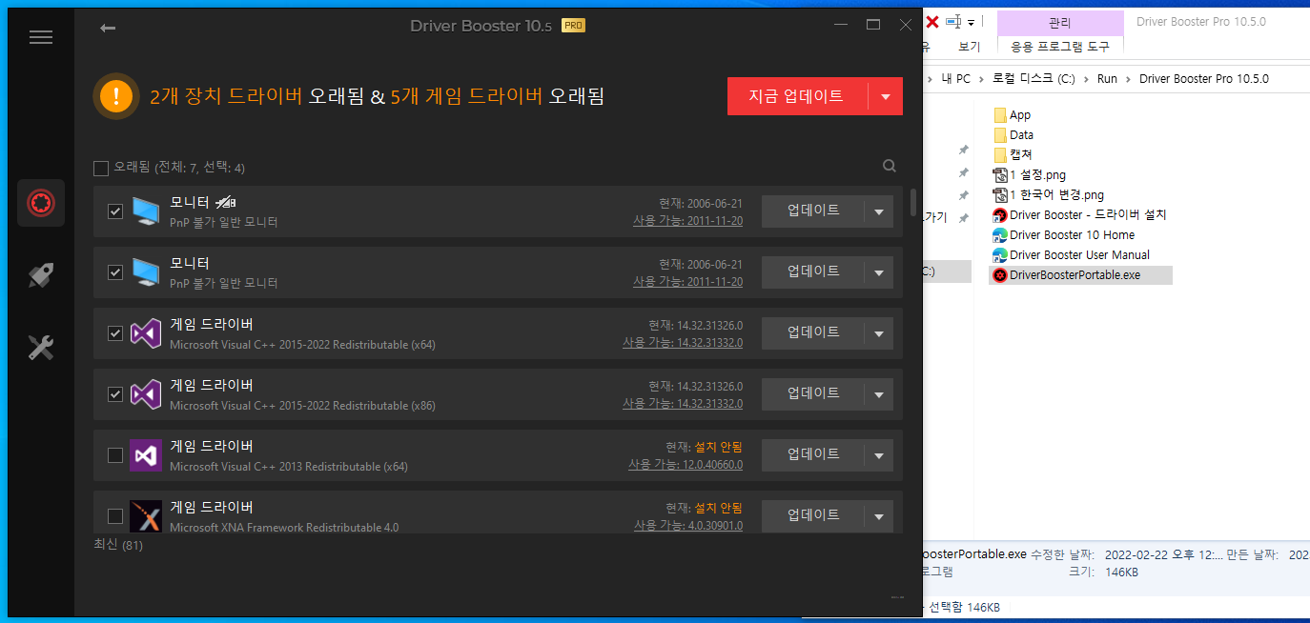Click the Explorer properties icon in quick toolbar
1310x623 pixels.
coord(952,22)
